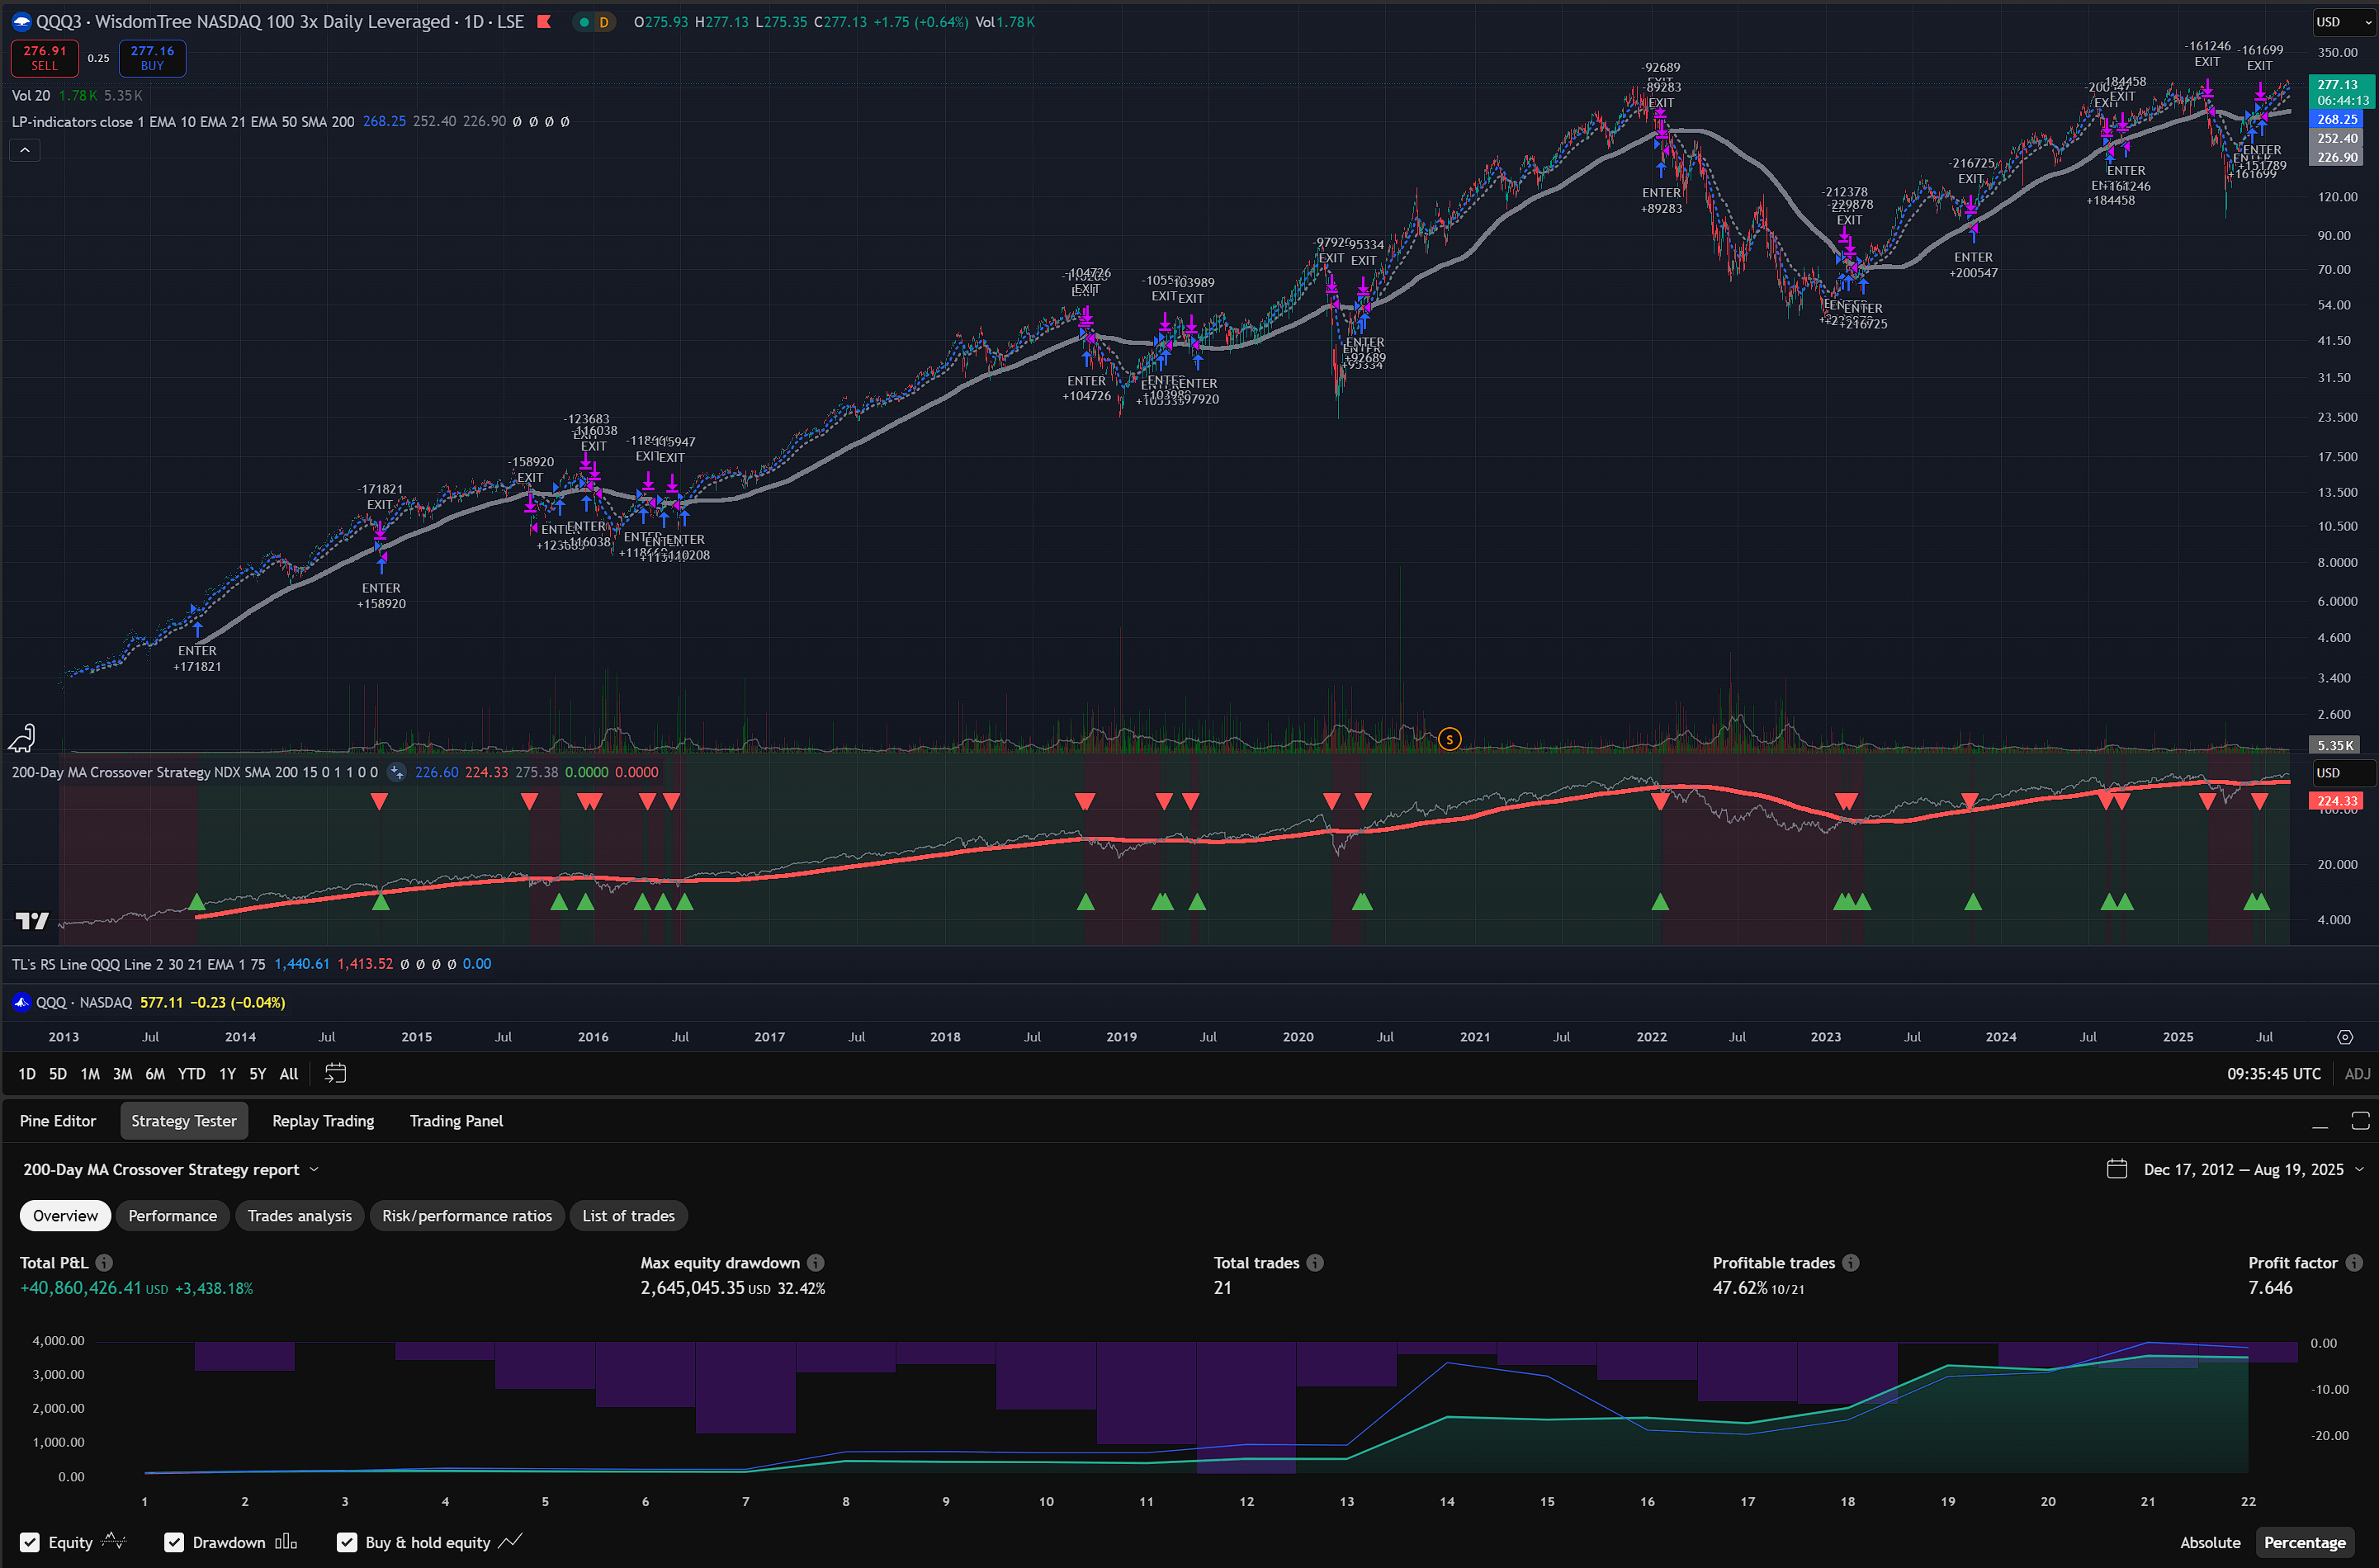Set range to 5D
The width and height of the screenshot is (2379, 1568).
[58, 1074]
